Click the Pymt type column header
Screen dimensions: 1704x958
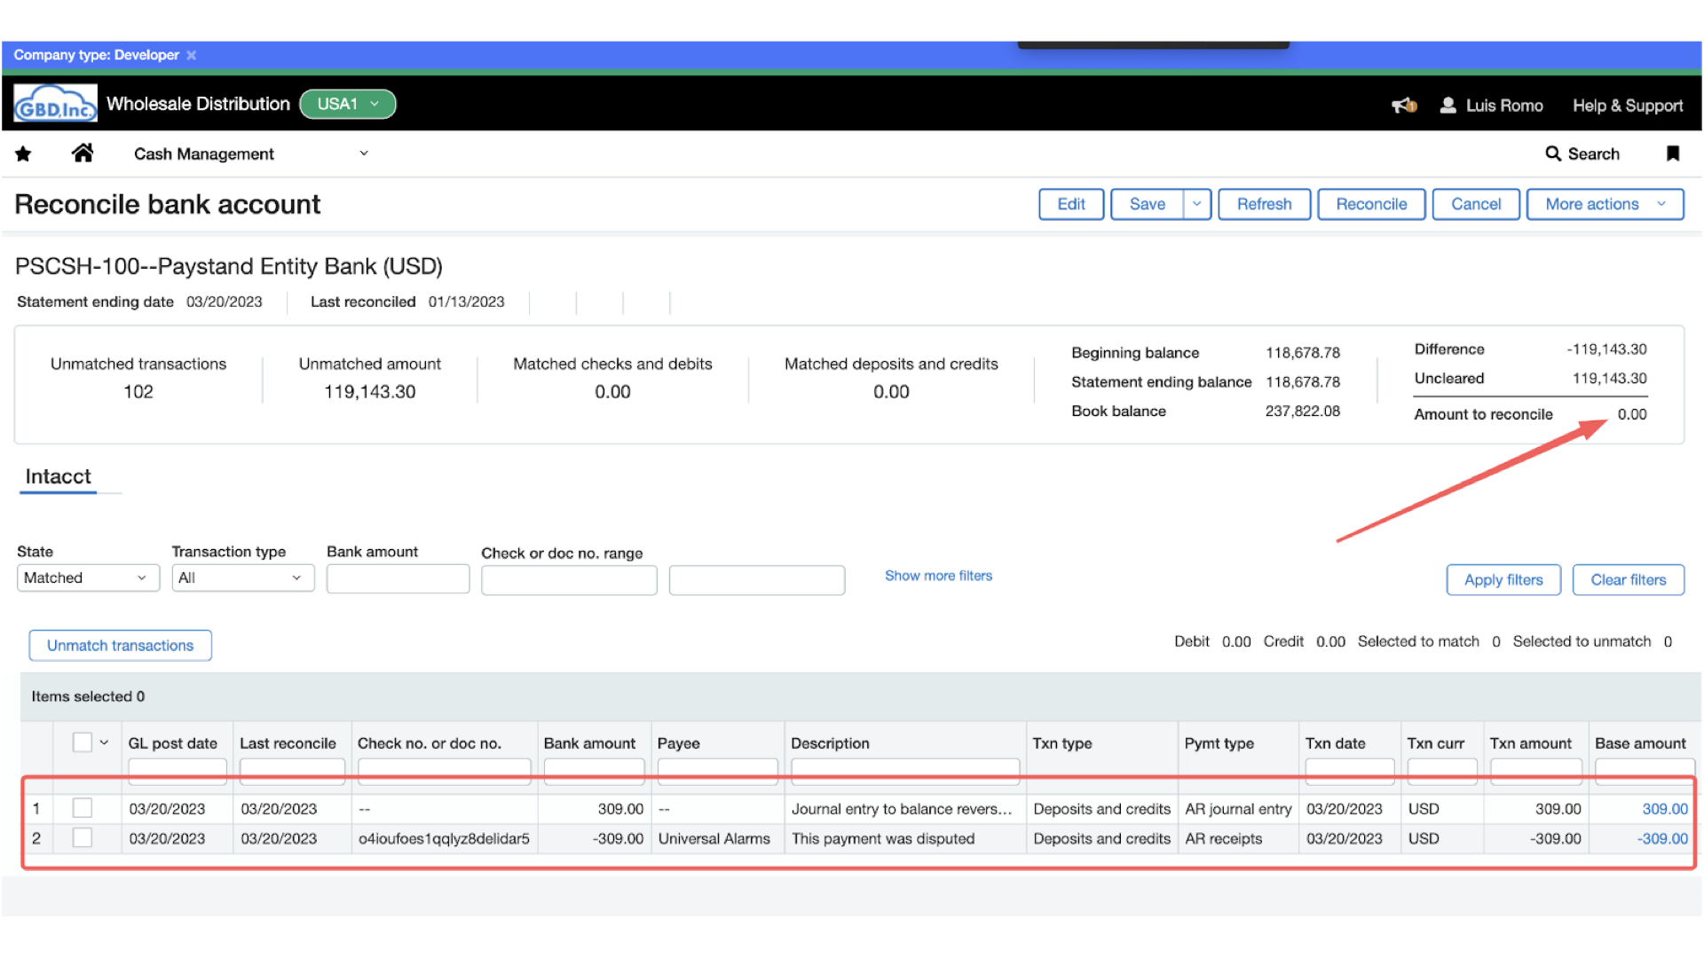[x=1219, y=743]
